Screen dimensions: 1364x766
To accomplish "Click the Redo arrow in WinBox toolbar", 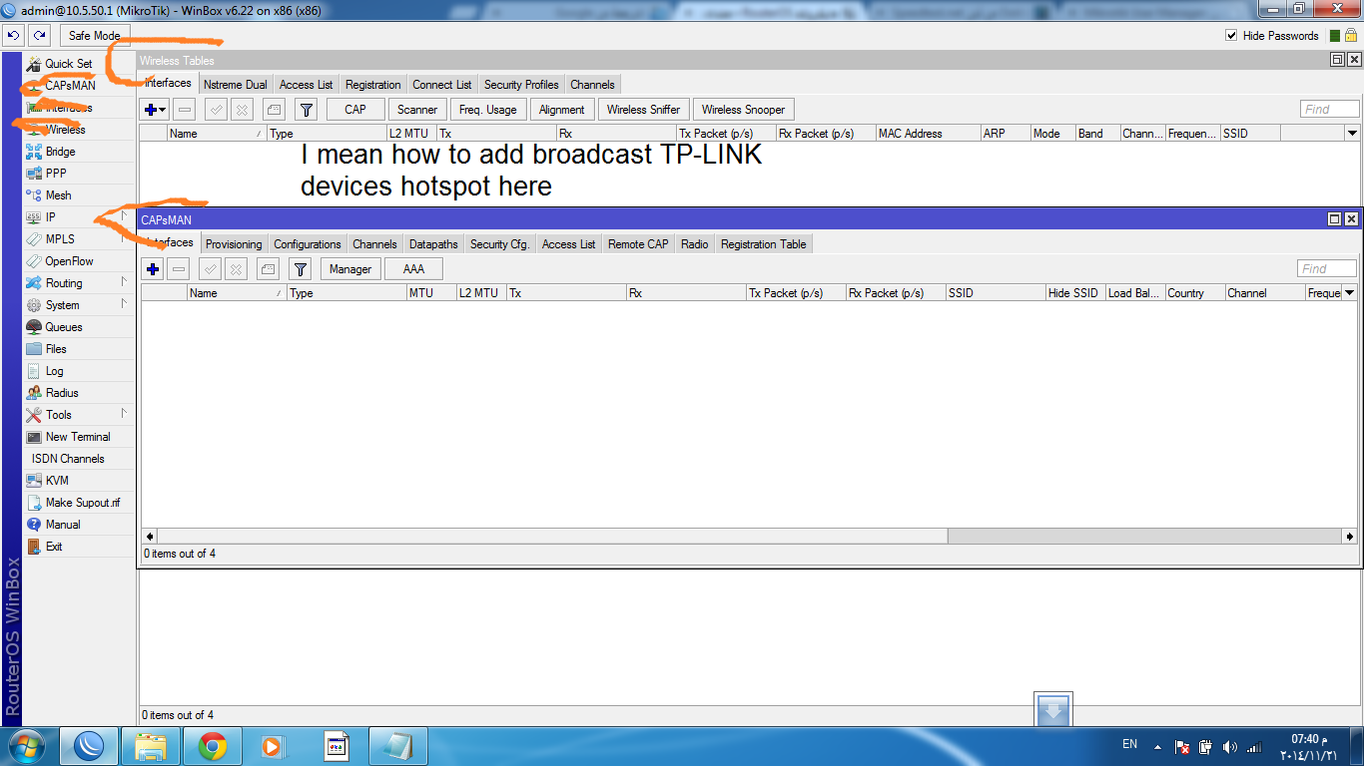I will coord(39,35).
